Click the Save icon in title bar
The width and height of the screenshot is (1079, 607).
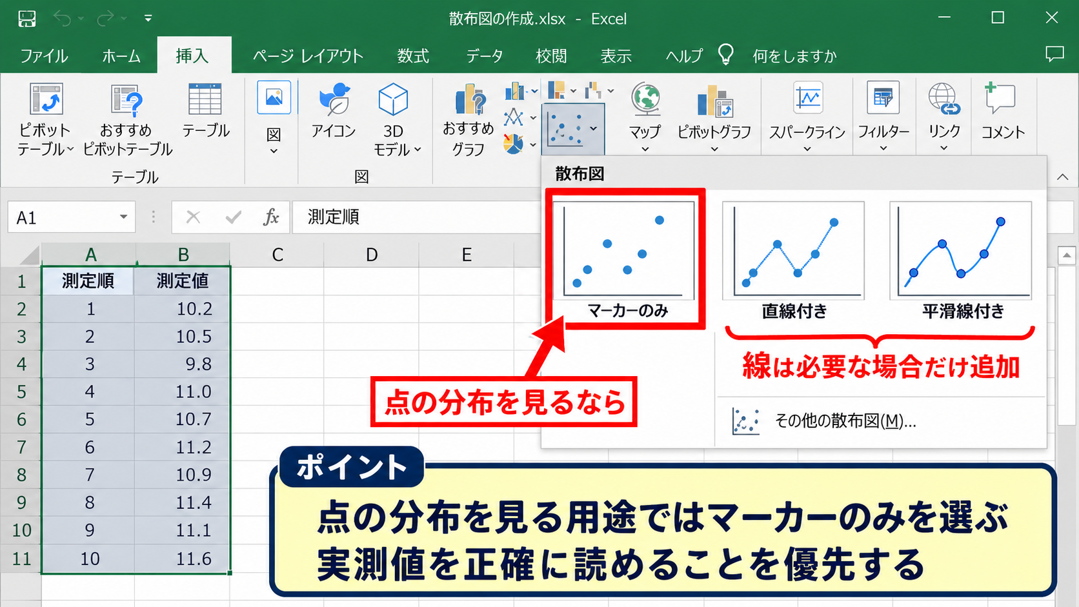(x=27, y=19)
